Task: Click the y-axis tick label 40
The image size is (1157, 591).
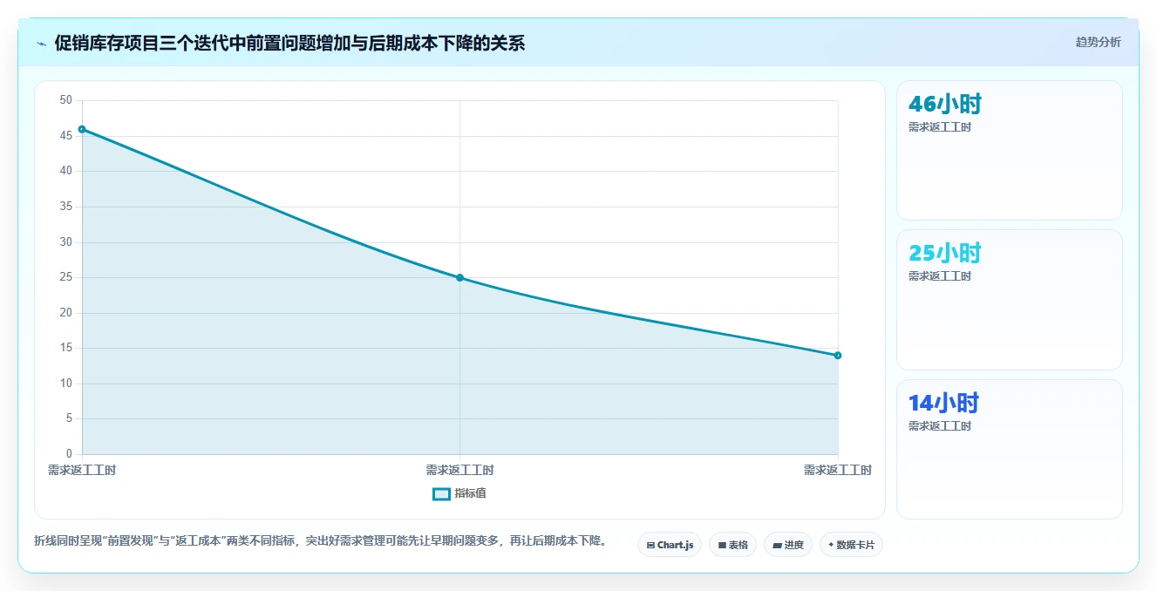Action: coord(66,171)
